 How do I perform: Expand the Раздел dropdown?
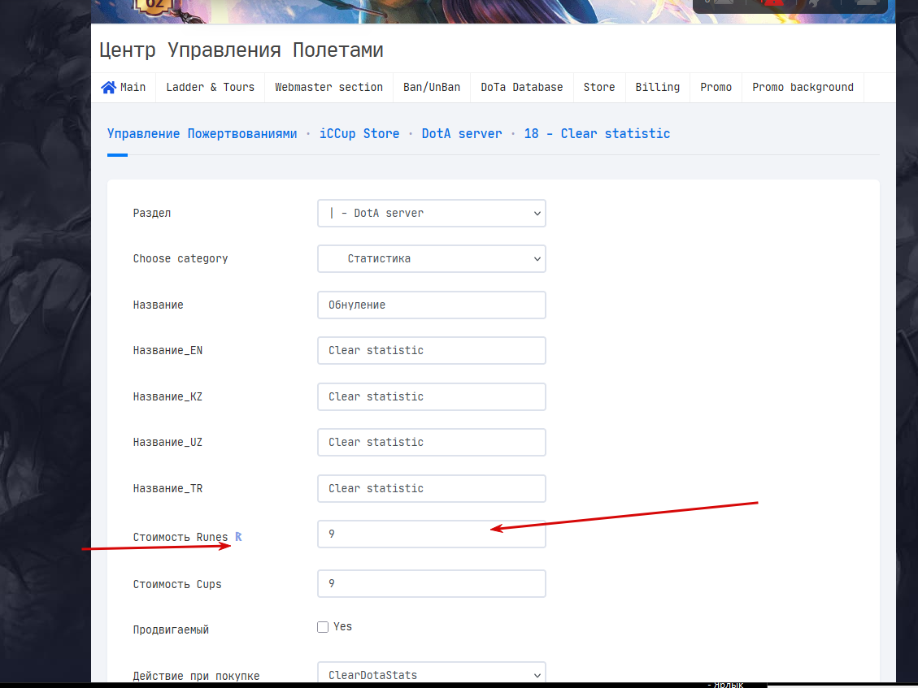432,213
